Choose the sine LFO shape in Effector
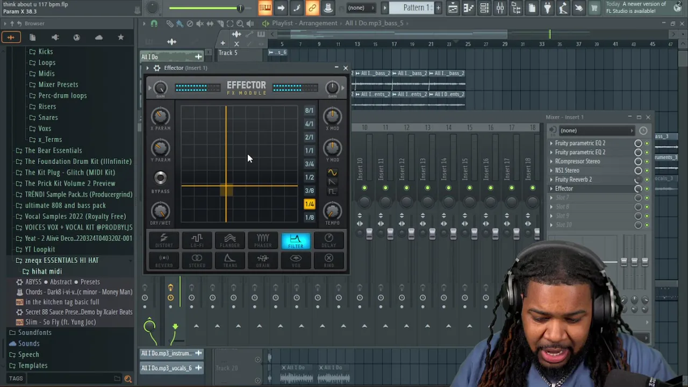The image size is (688, 387). pos(332,173)
